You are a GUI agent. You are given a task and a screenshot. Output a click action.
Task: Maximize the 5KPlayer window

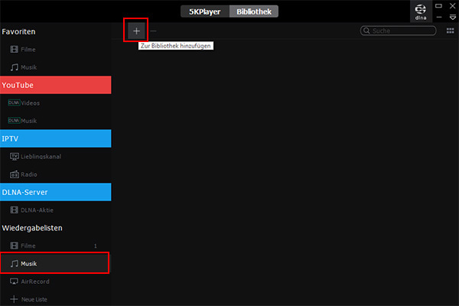pos(438,5)
